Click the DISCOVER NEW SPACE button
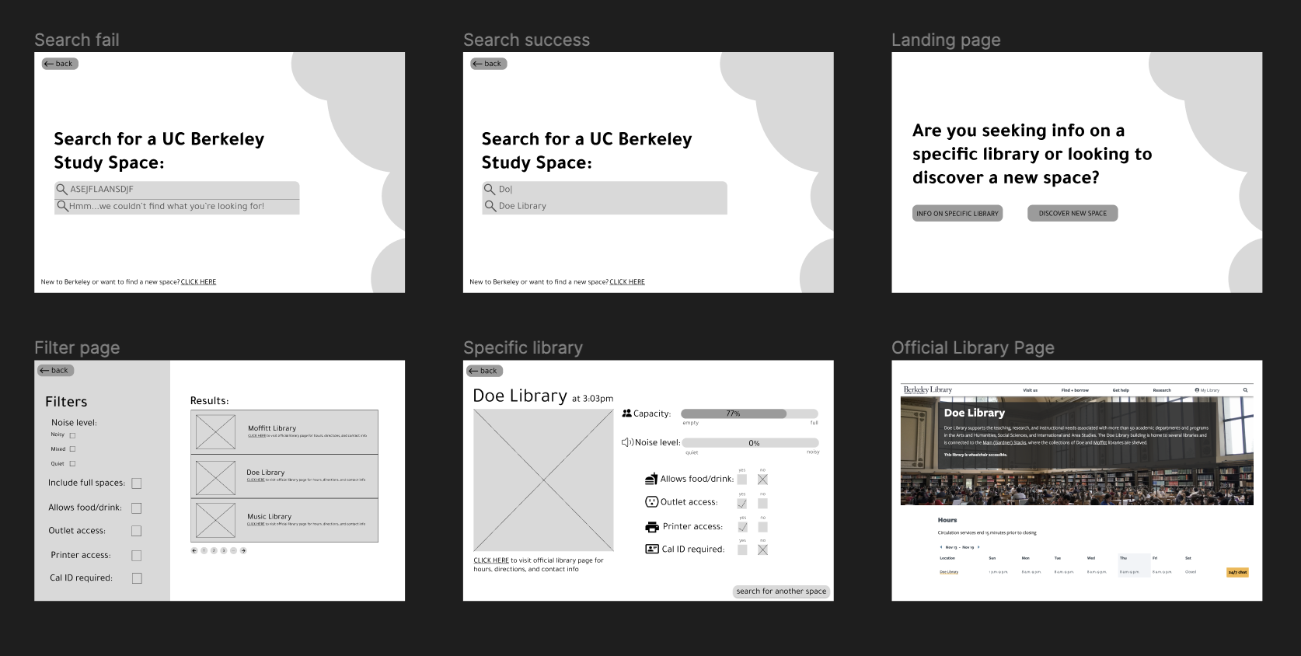The image size is (1301, 656). click(x=1073, y=213)
